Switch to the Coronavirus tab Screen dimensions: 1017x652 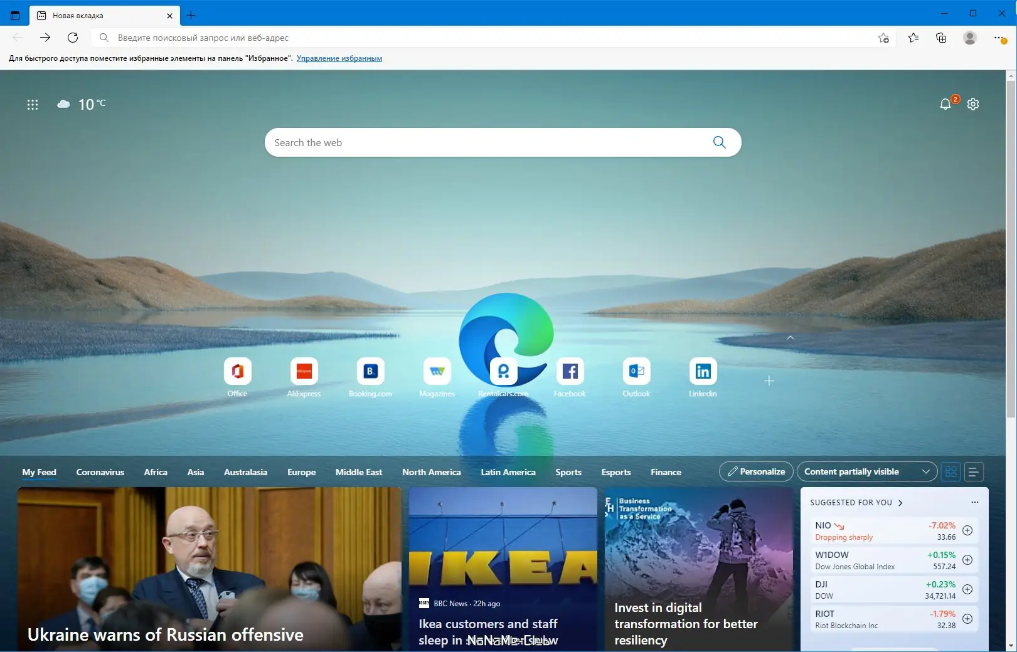pyautogui.click(x=100, y=472)
